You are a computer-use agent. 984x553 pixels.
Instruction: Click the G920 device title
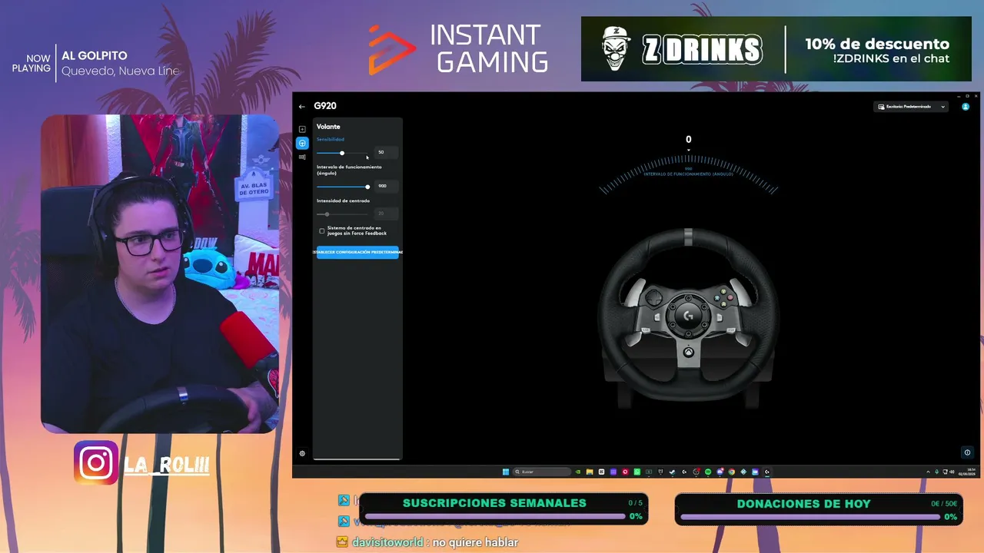tap(325, 106)
